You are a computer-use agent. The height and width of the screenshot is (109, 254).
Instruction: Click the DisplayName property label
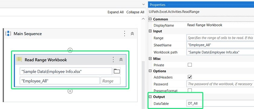(x=164, y=26)
